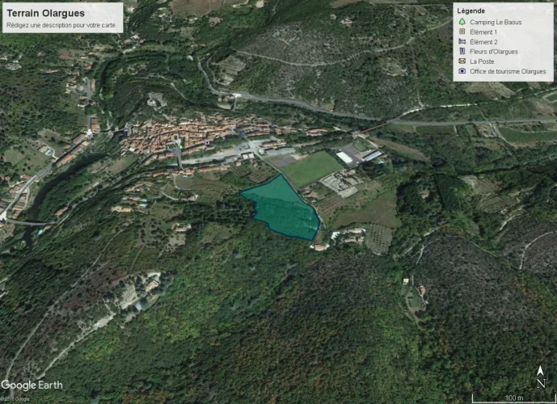Select the Office de tourisme camera icon
The width and height of the screenshot is (557, 404).
(462, 71)
